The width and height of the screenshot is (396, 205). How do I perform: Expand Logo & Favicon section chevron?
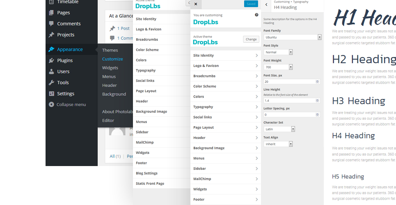(x=256, y=66)
